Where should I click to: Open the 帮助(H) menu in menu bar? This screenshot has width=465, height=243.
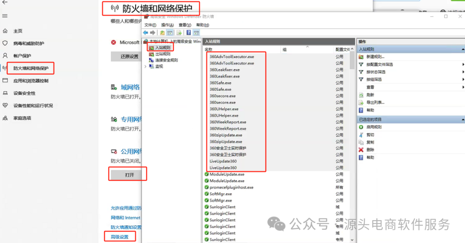tap(202, 25)
